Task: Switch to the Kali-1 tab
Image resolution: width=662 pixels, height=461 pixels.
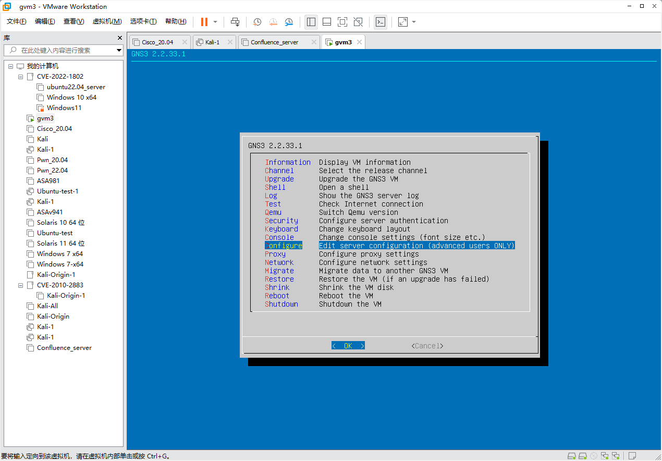Action: coord(214,42)
